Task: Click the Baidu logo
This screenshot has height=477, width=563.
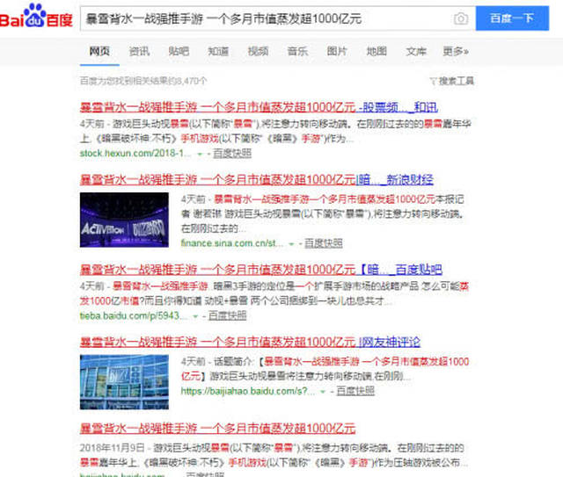Action: pos(36,16)
